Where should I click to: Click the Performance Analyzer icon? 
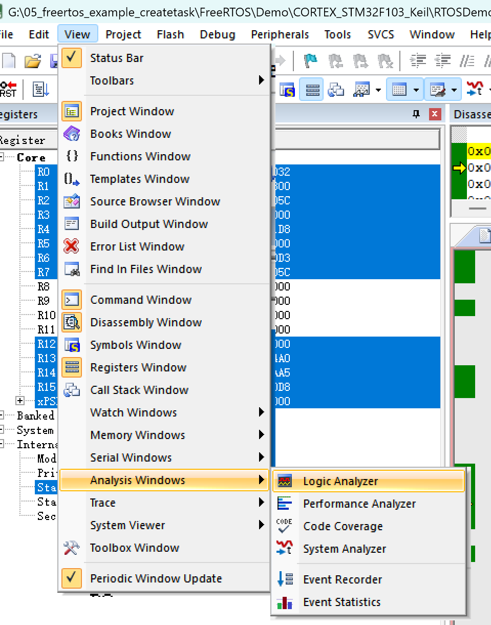pos(285,504)
